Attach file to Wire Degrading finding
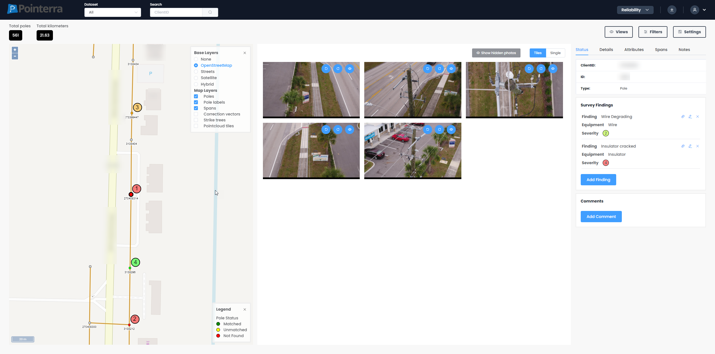The image size is (715, 354). [x=683, y=117]
